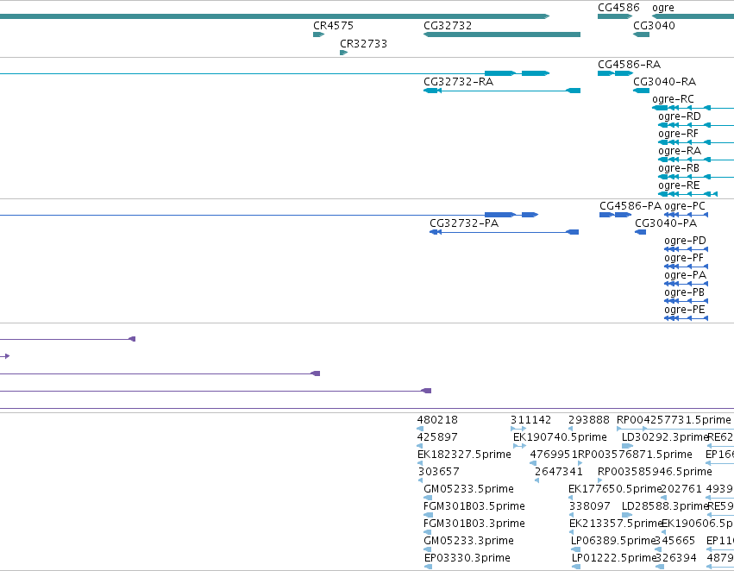This screenshot has height=571, width=734.
Task: Select the ogre-PB protein
Action: (684, 292)
